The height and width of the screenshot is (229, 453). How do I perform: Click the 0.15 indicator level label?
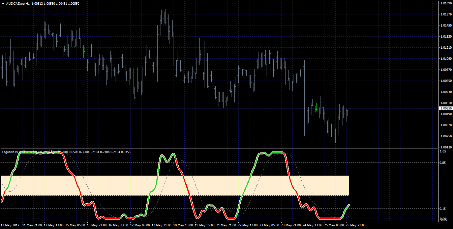(443, 209)
